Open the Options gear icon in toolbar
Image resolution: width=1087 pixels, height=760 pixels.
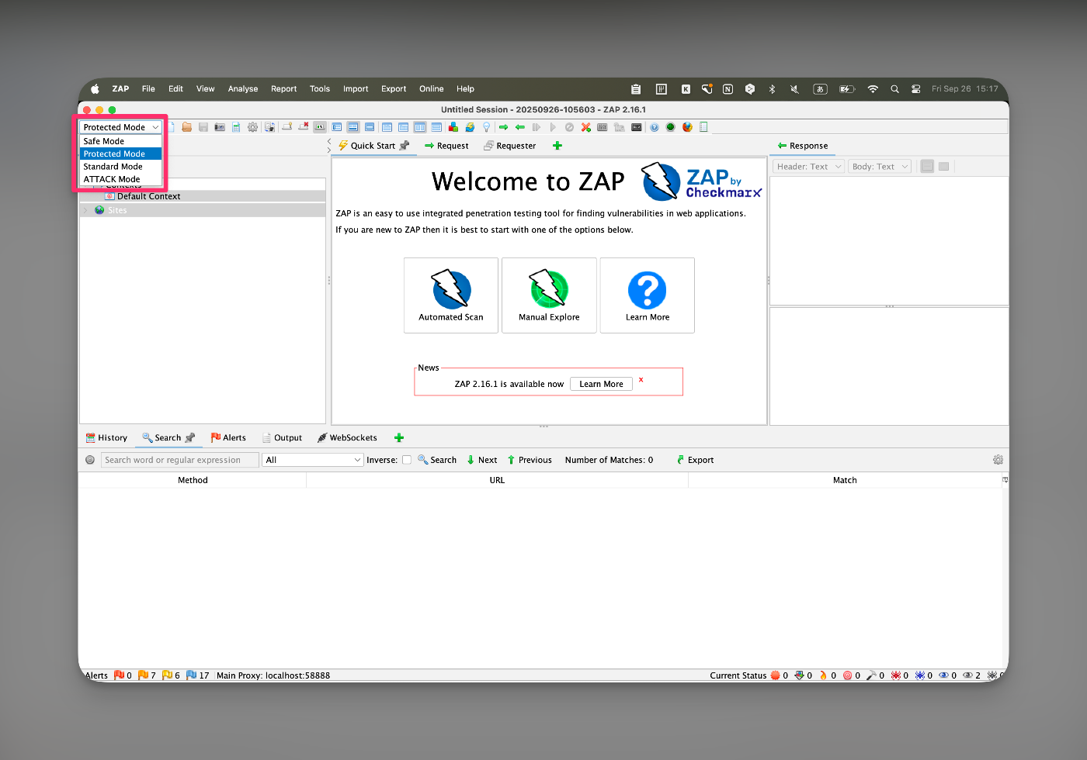coord(252,127)
